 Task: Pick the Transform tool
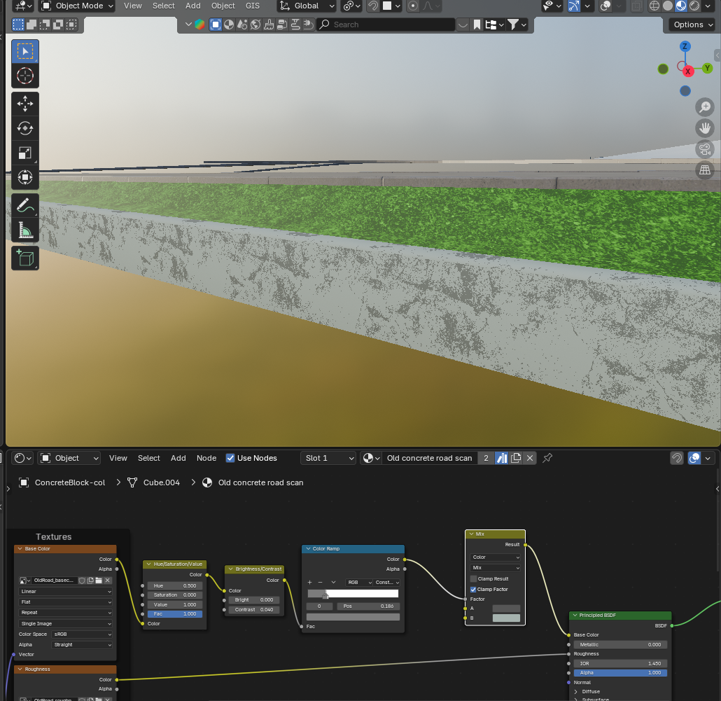coord(24,177)
